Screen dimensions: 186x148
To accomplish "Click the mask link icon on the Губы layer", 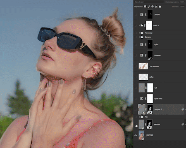I will [x=145, y=44].
